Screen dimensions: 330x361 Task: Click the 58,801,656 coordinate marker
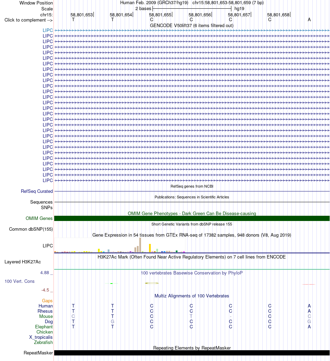coord(200,15)
